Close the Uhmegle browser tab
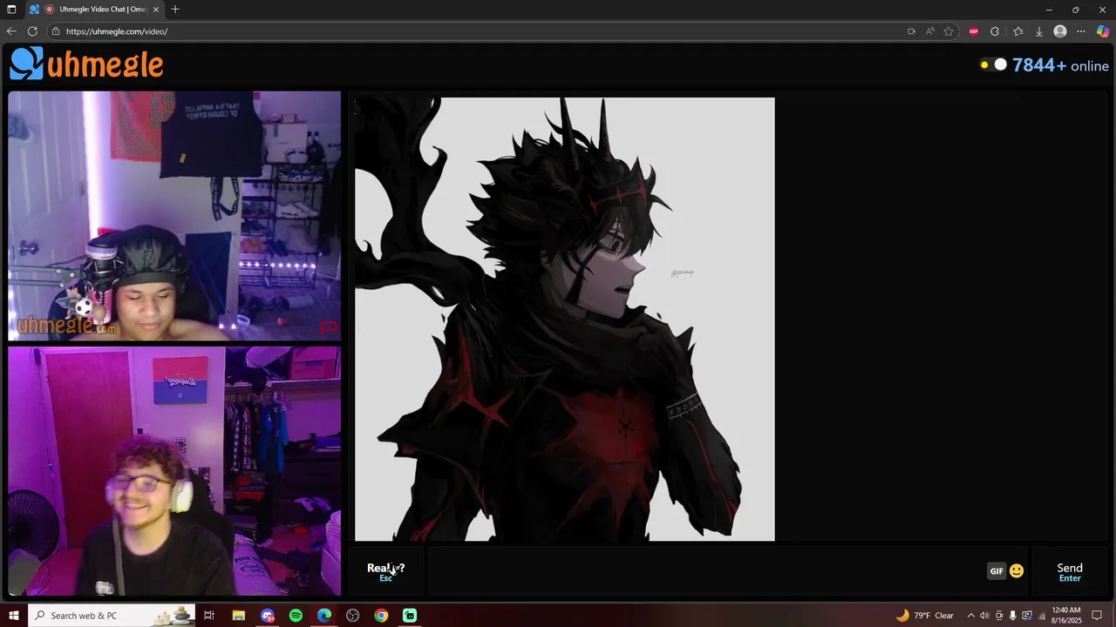1116x627 pixels. [156, 10]
